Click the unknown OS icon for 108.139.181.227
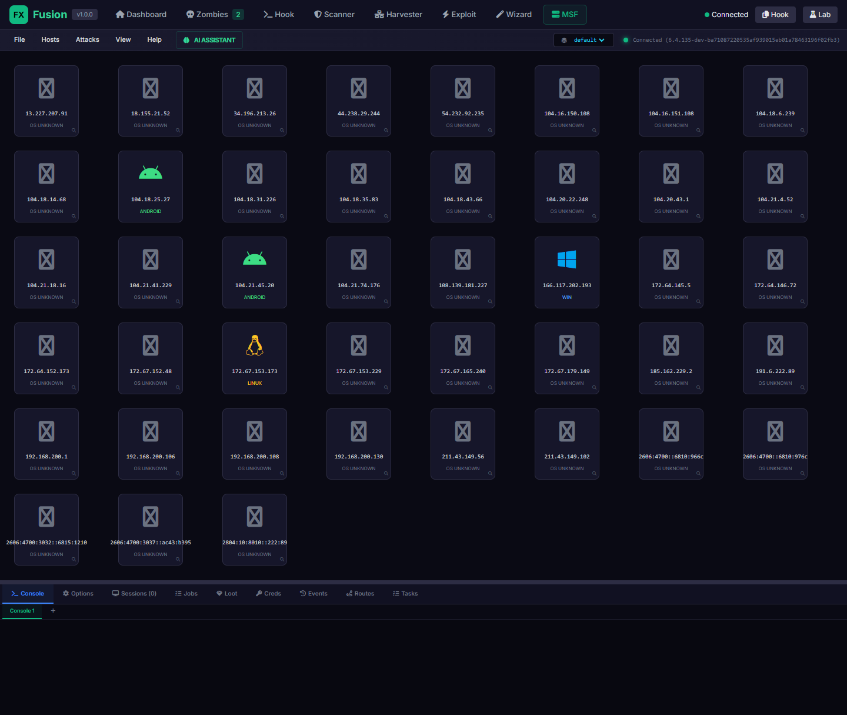The image size is (847, 715). click(x=463, y=260)
